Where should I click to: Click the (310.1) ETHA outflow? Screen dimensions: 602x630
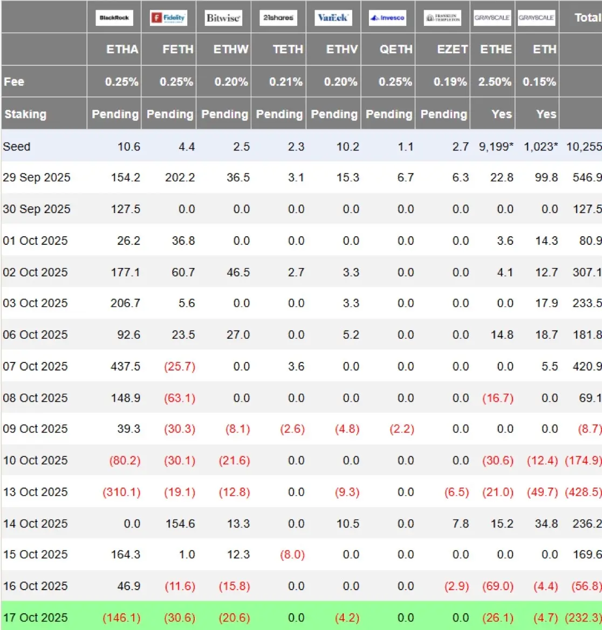point(122,492)
